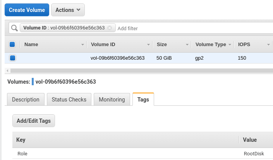Screen dimensions: 273x160
Task: Click the Name column header label
Action: tap(31, 45)
